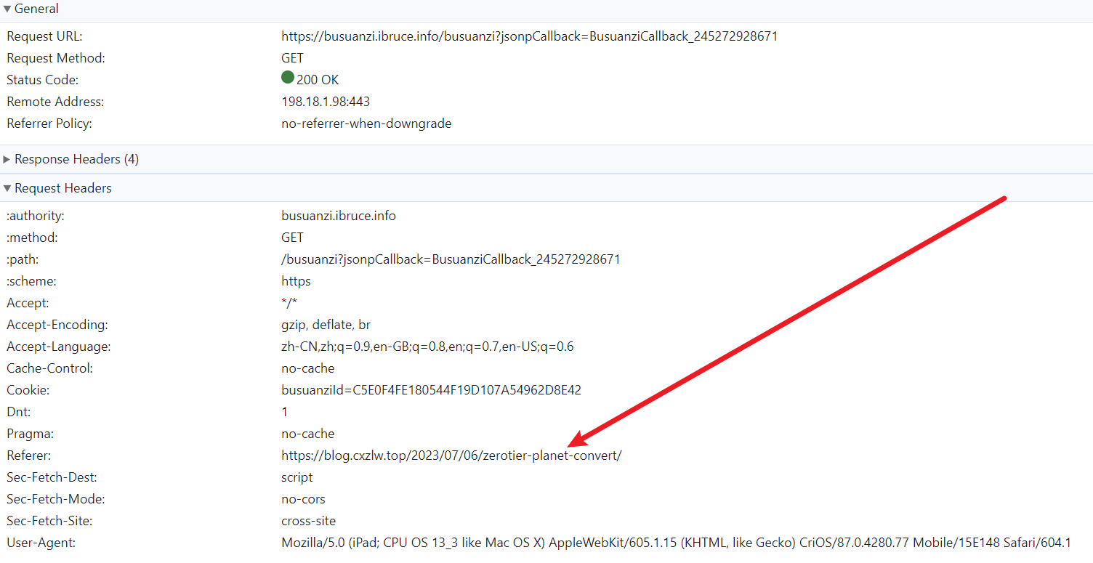This screenshot has width=1093, height=563.
Task: Click the 'Status Code:' label
Action: [43, 80]
